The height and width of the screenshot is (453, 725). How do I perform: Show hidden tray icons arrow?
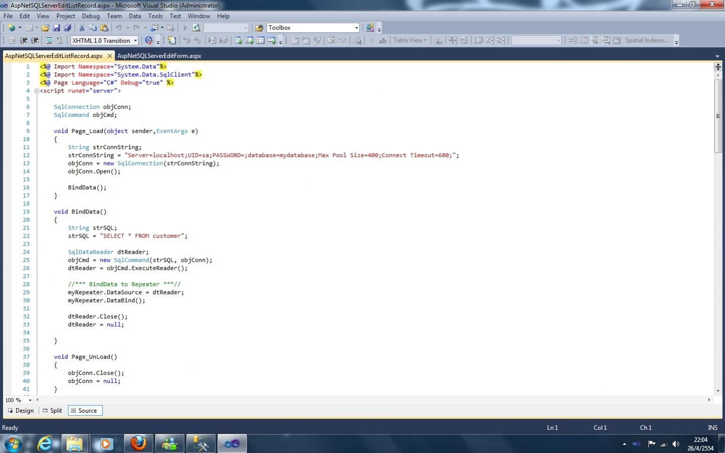pyautogui.click(x=624, y=444)
